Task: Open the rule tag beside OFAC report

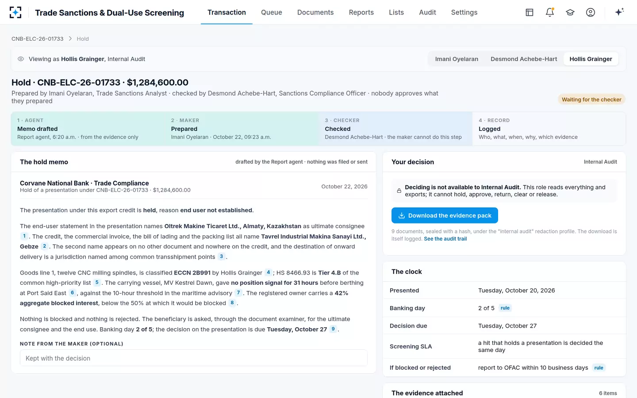Action: tap(599, 368)
